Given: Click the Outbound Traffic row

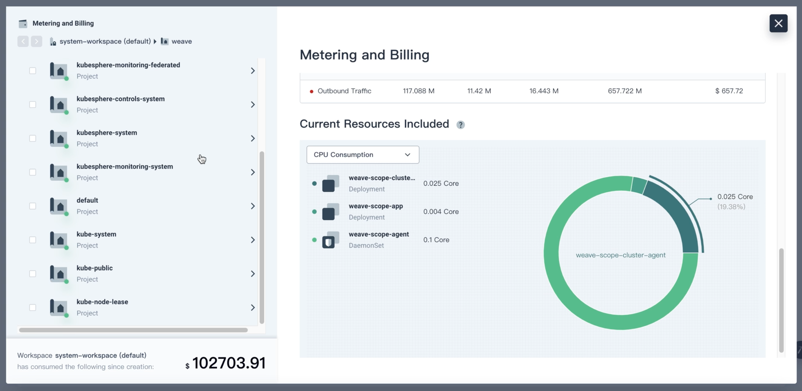Looking at the screenshot, I should [344, 91].
